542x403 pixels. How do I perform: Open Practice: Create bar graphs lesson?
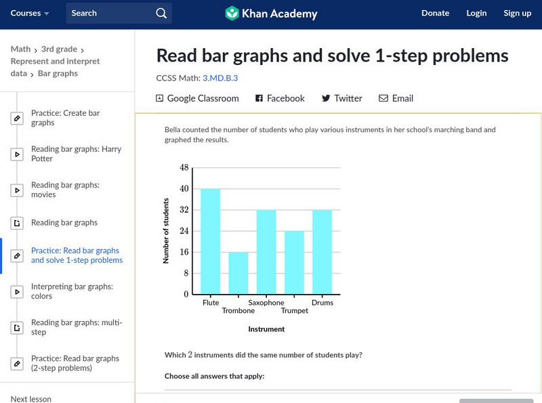(x=65, y=118)
